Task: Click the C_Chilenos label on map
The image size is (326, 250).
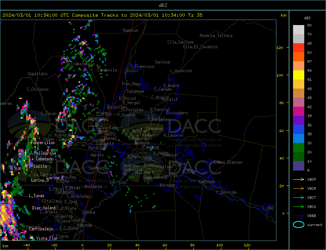Action: [x=38, y=89]
